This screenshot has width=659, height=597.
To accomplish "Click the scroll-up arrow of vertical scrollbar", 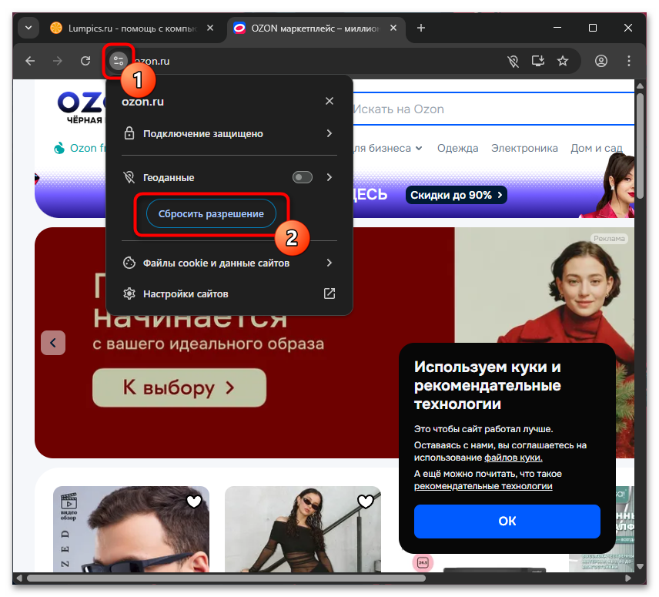I will pos(640,86).
